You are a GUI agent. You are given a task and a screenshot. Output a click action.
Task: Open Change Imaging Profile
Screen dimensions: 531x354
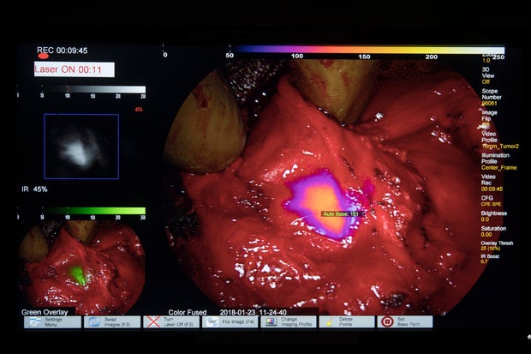[289, 321]
